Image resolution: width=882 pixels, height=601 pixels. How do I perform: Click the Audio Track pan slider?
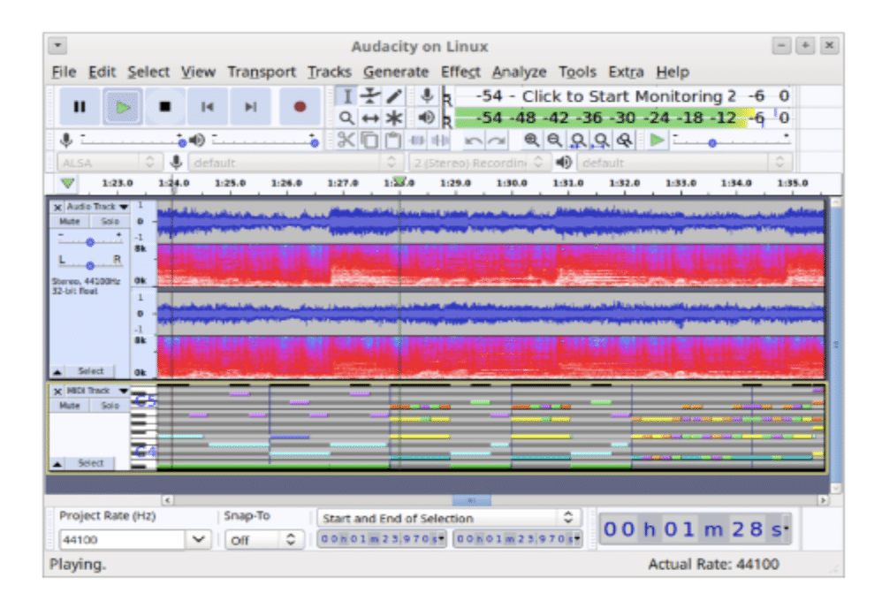click(x=89, y=265)
